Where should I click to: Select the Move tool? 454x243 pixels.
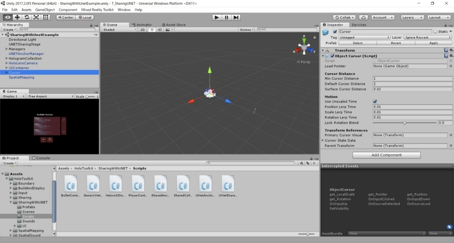pyautogui.click(x=17, y=17)
